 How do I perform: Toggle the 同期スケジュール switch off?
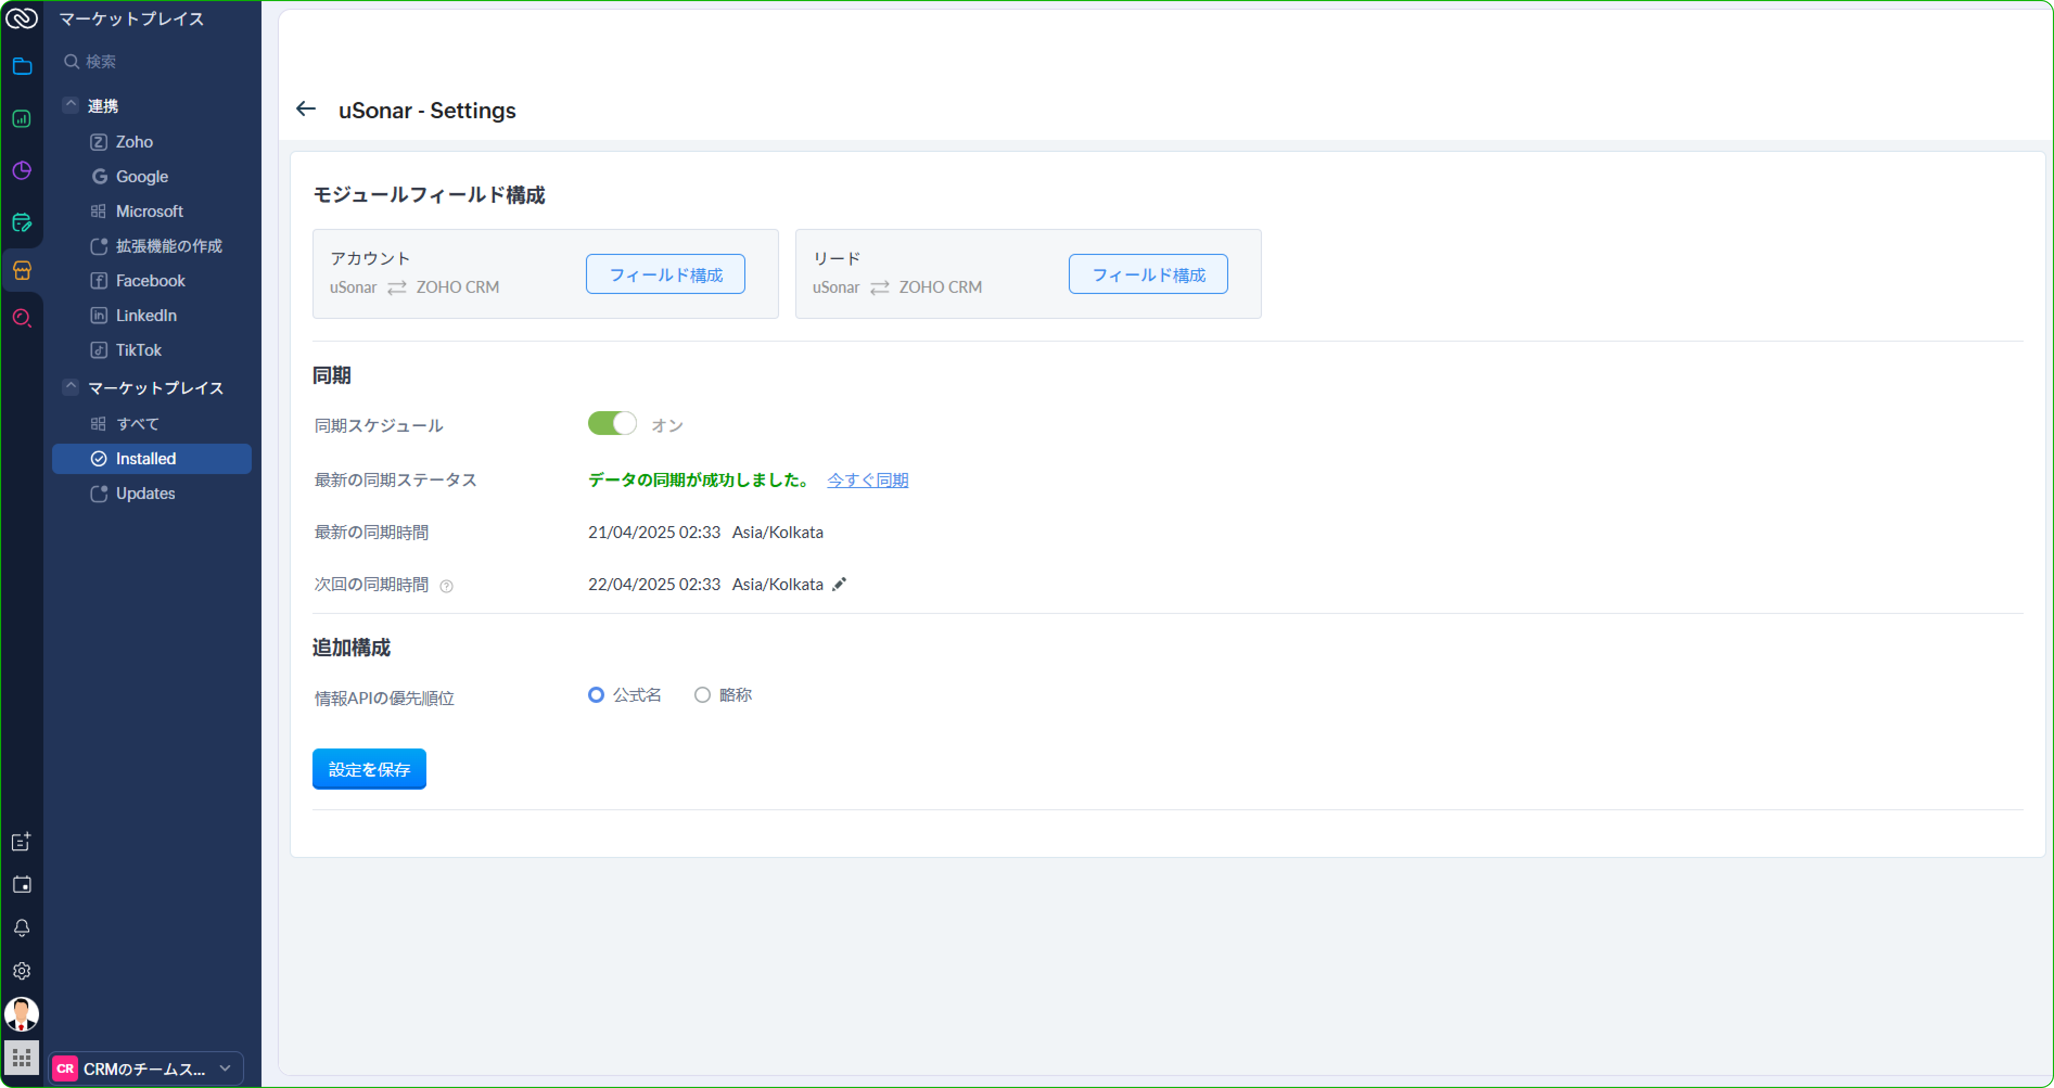coord(611,423)
